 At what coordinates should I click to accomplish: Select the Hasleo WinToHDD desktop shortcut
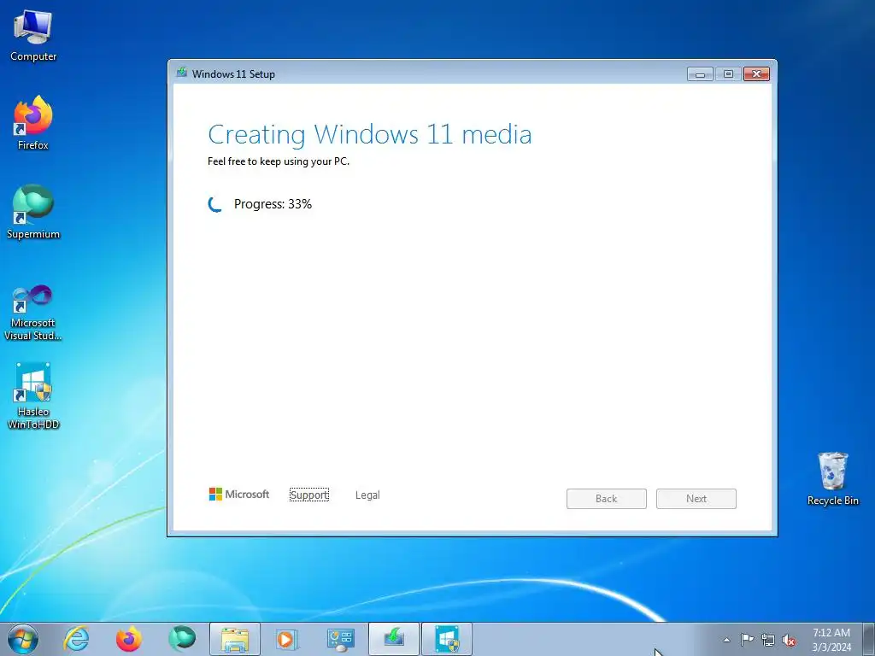coord(33,396)
